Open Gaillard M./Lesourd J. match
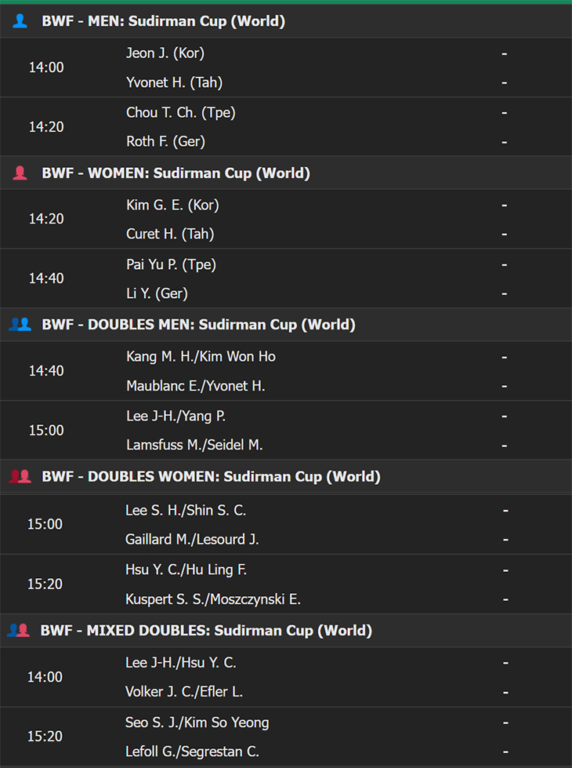This screenshot has width=572, height=768. tap(286, 524)
